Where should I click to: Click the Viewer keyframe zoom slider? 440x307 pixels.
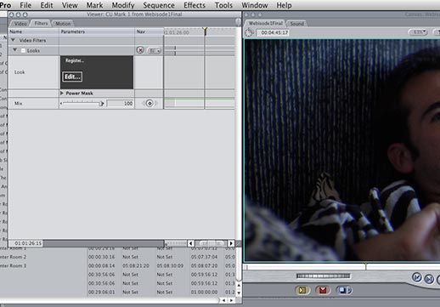211,243
